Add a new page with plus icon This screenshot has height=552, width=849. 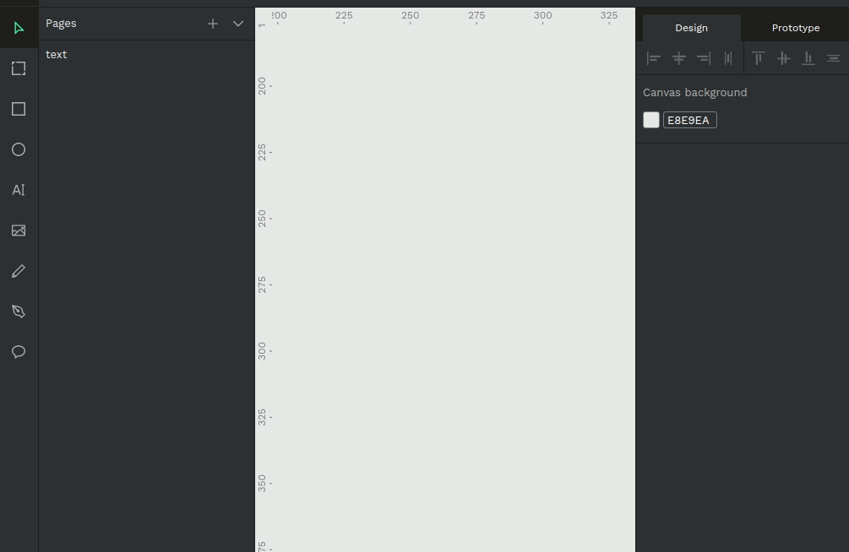pyautogui.click(x=213, y=24)
